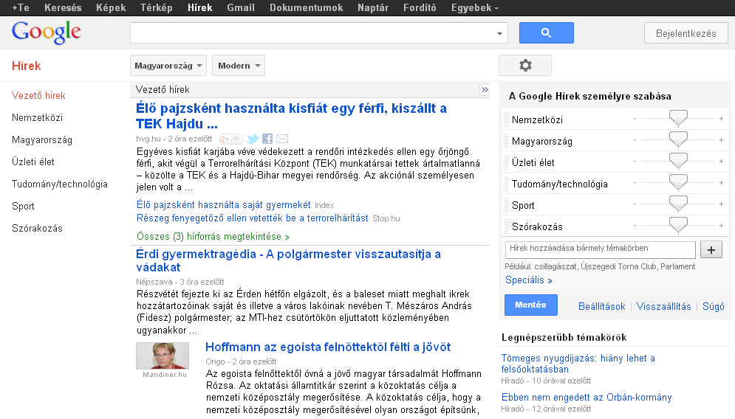Click plus for Nemzetközi slider
735x419 pixels.
721,119
